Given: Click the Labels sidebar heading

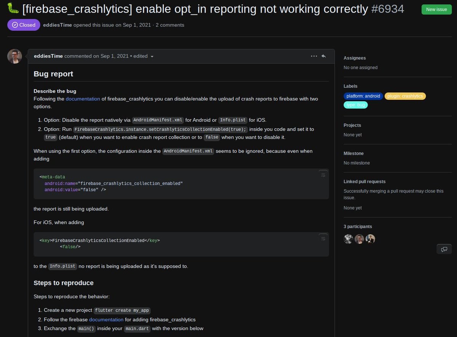Looking at the screenshot, I should click(x=350, y=86).
